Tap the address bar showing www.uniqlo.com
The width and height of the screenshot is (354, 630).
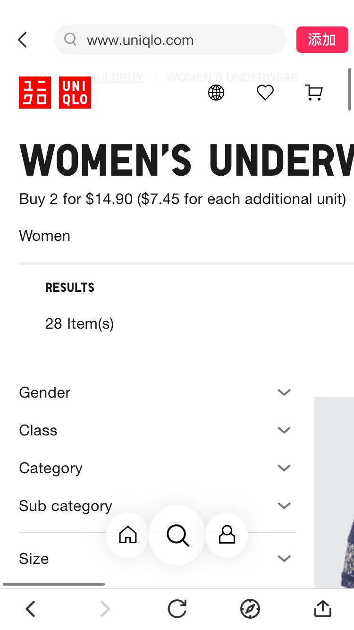click(x=170, y=40)
